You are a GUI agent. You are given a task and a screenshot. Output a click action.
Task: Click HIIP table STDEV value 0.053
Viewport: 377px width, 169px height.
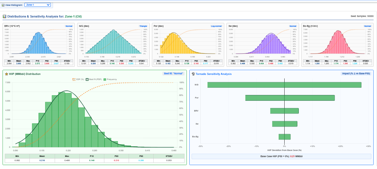pyautogui.click(x=169, y=161)
